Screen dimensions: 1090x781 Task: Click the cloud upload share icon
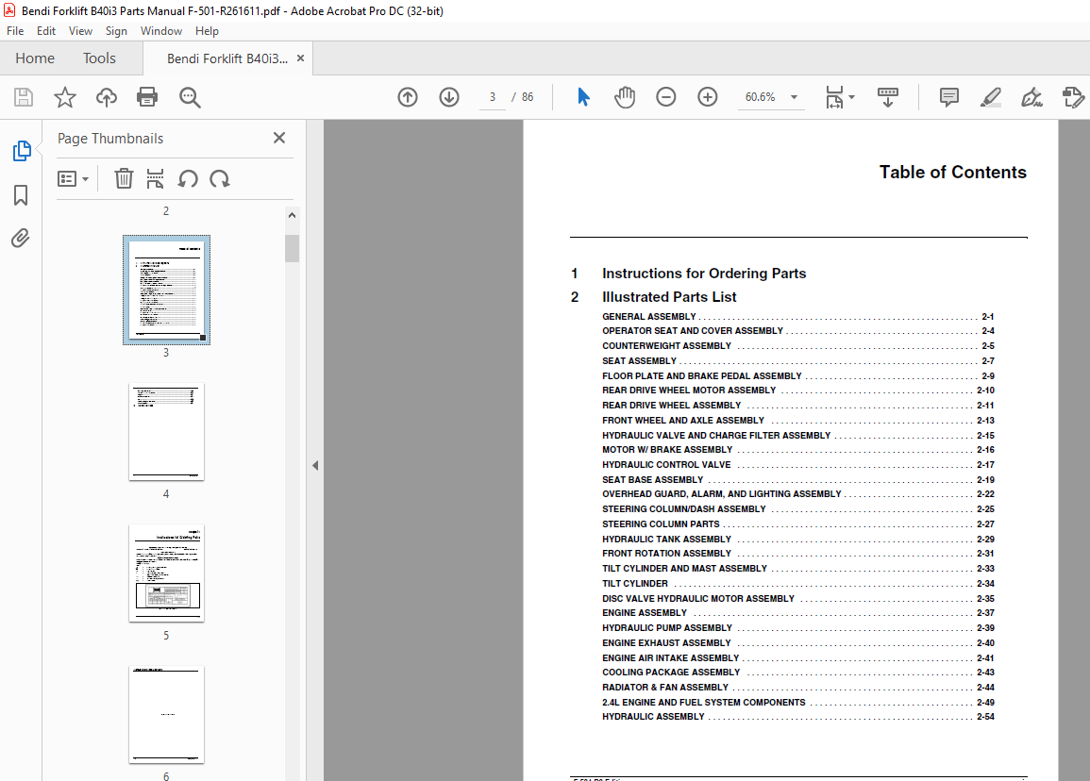107,97
